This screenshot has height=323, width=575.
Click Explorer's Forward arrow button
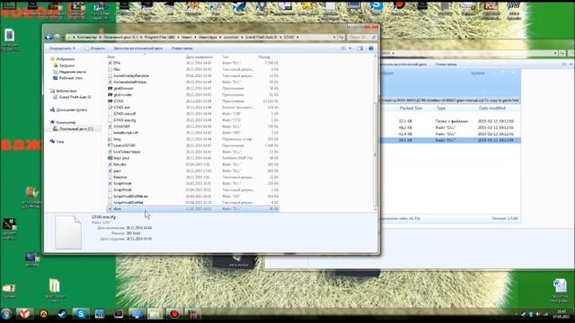(x=57, y=37)
